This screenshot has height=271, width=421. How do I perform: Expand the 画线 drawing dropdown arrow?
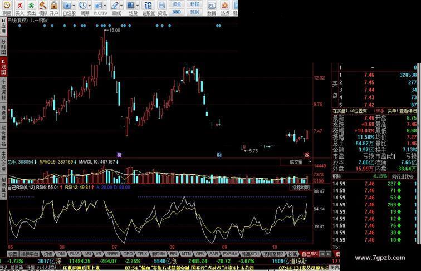coord(121,6)
